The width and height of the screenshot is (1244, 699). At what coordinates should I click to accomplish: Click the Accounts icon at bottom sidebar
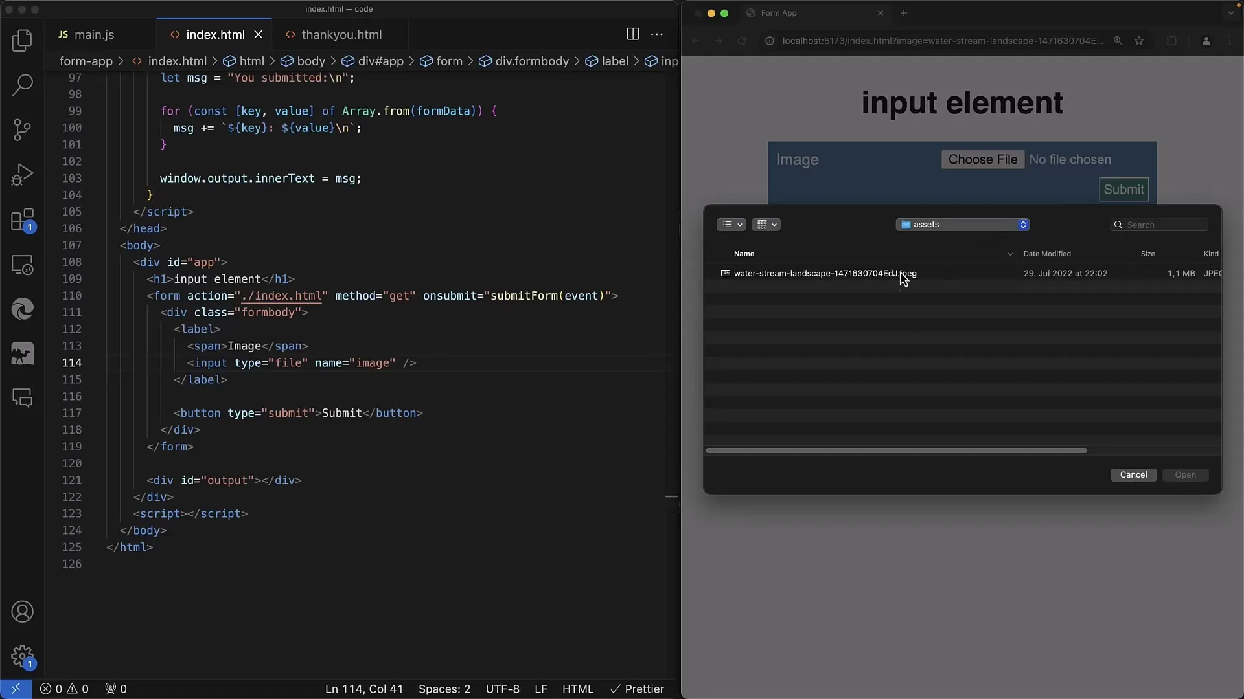coord(22,611)
